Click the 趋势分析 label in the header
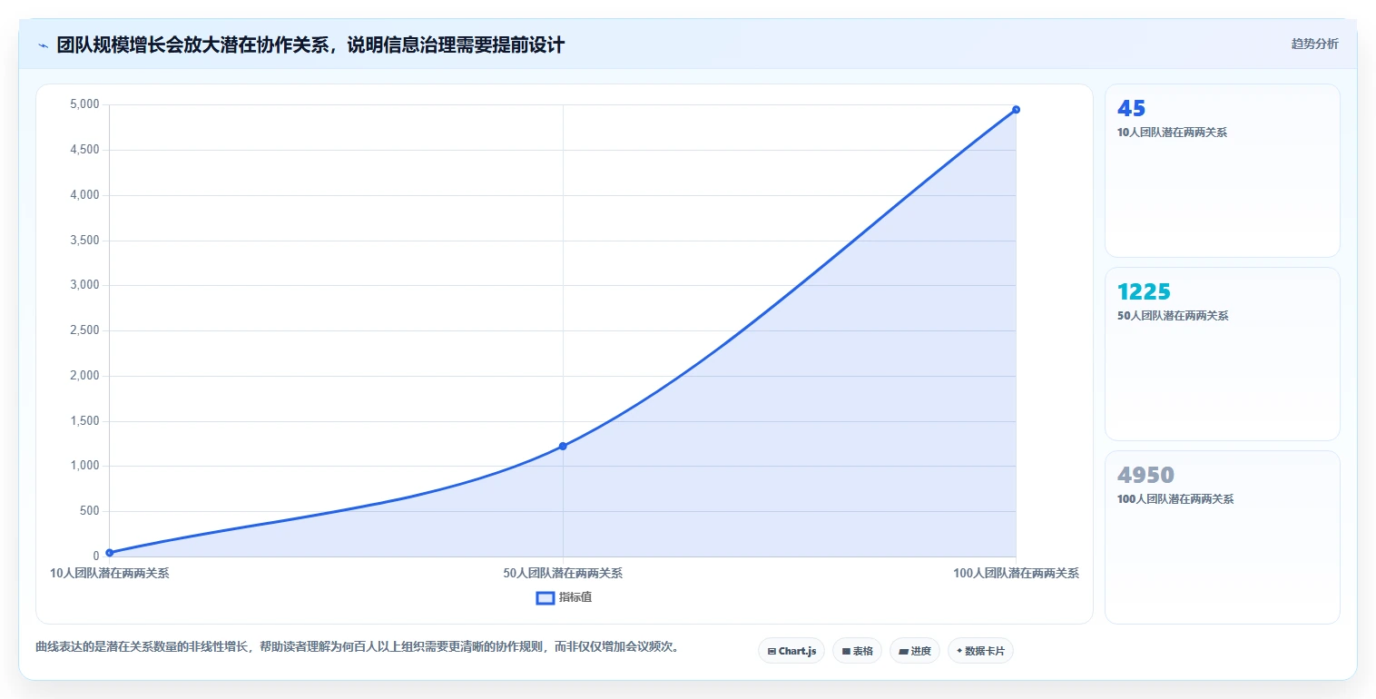The image size is (1376, 699). click(x=1314, y=44)
